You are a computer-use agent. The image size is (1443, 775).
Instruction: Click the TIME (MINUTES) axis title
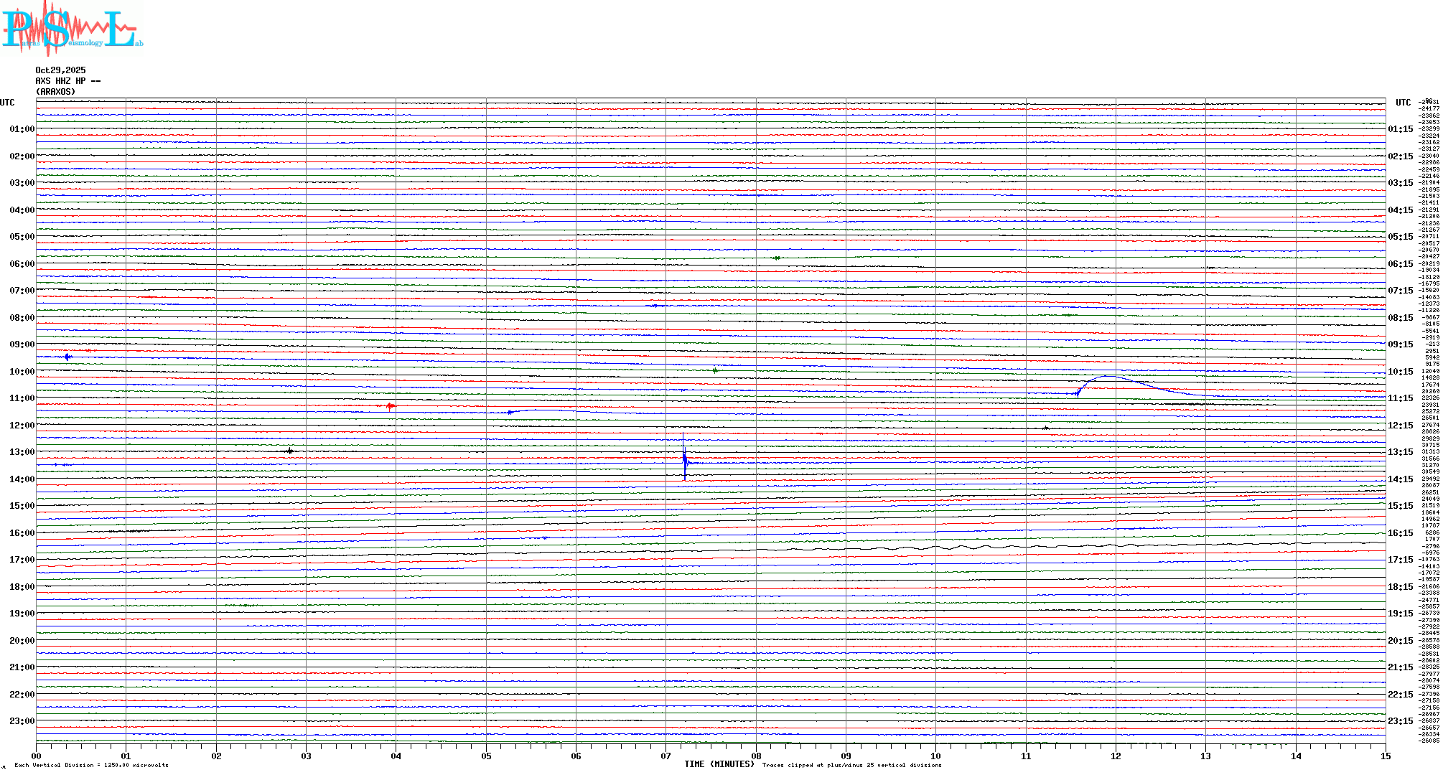tap(719, 764)
